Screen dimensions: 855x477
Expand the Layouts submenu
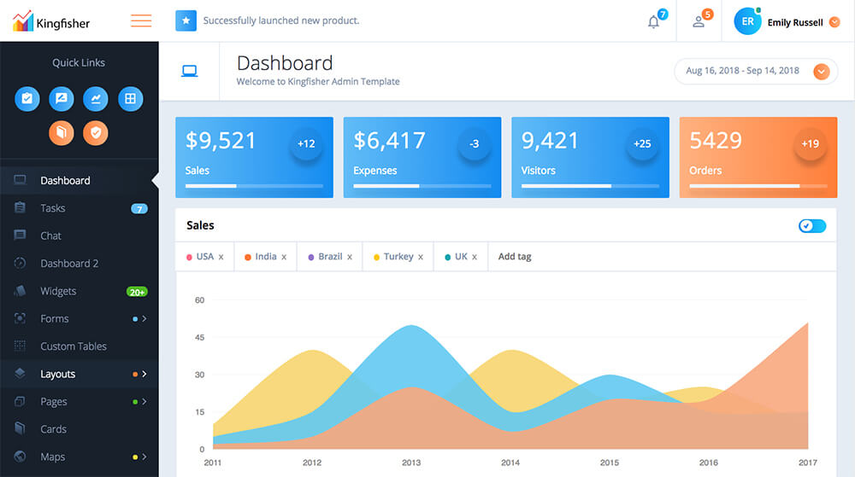pyautogui.click(x=144, y=374)
